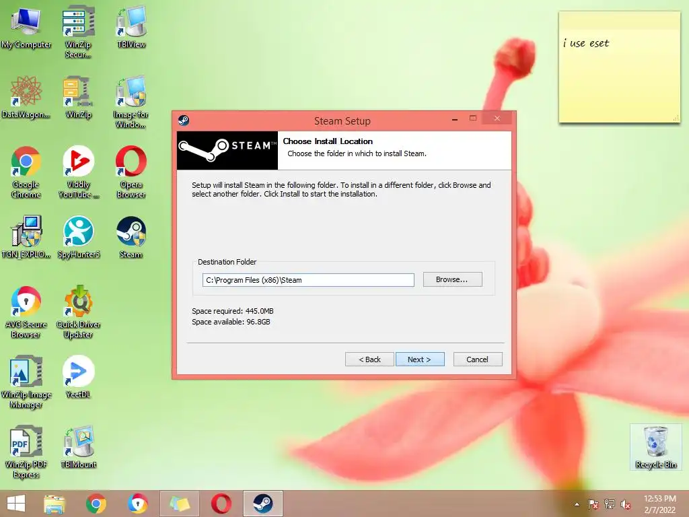This screenshot has width=689, height=517.
Task: Click the < Back button
Action: coord(369,359)
